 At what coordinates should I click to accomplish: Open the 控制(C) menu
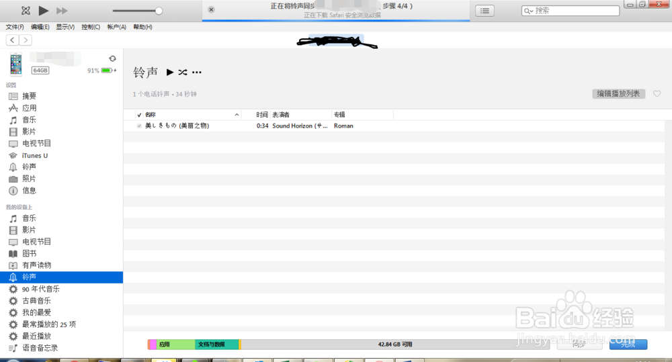(91, 27)
